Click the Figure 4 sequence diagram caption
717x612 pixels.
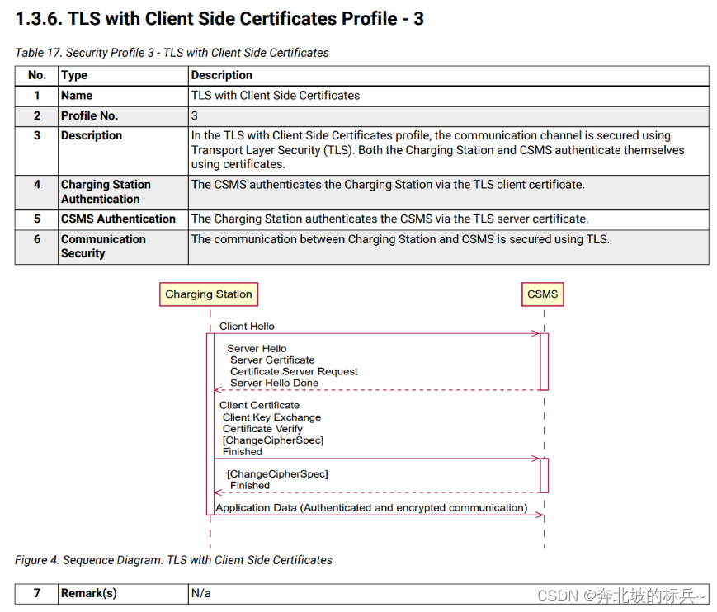[173, 560]
